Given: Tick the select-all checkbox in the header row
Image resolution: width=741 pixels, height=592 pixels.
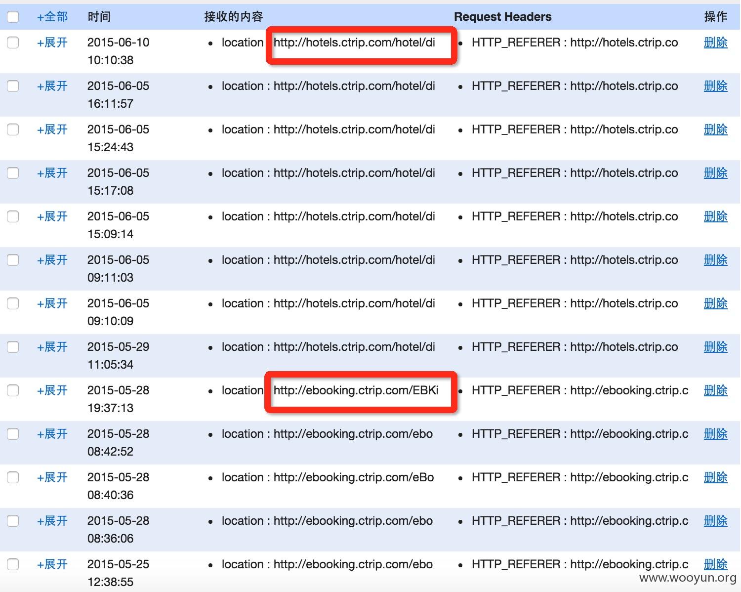Looking at the screenshot, I should click(13, 17).
